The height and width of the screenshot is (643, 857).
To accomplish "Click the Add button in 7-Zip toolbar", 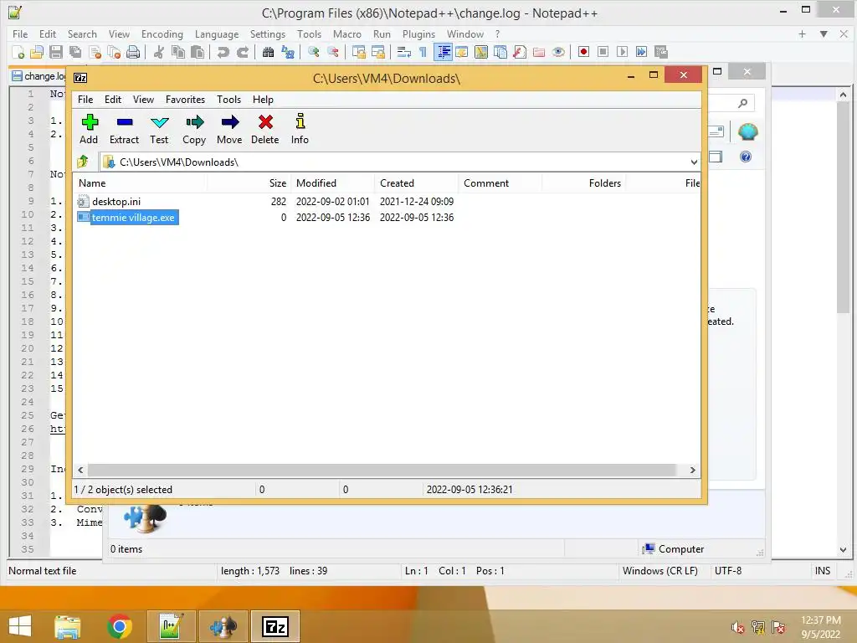I will pyautogui.click(x=89, y=129).
